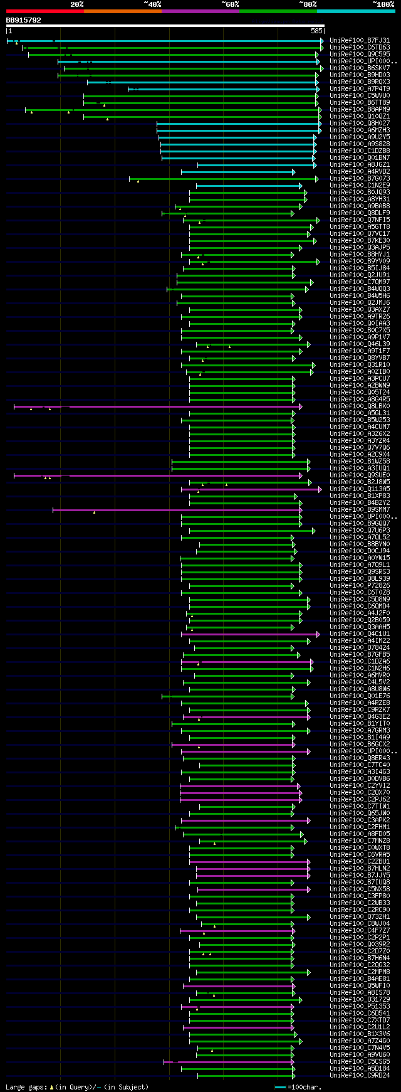Viewport: 401px width, 1092px height.
Task: Select the UniRef100_Q4G3E2 label
Action: (360, 717)
